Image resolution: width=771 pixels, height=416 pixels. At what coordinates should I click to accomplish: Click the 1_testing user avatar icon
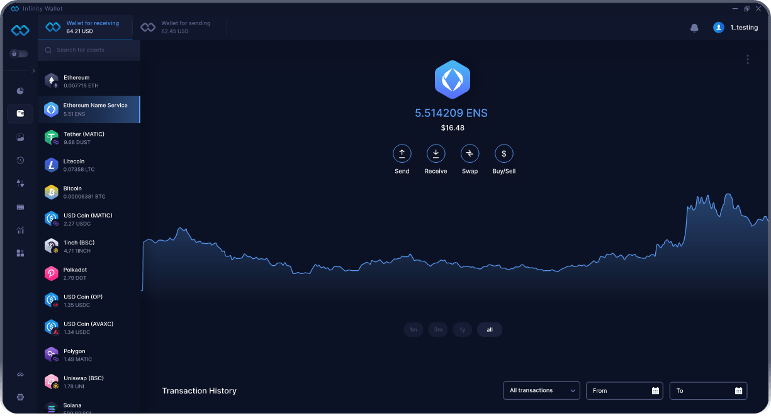pos(719,28)
